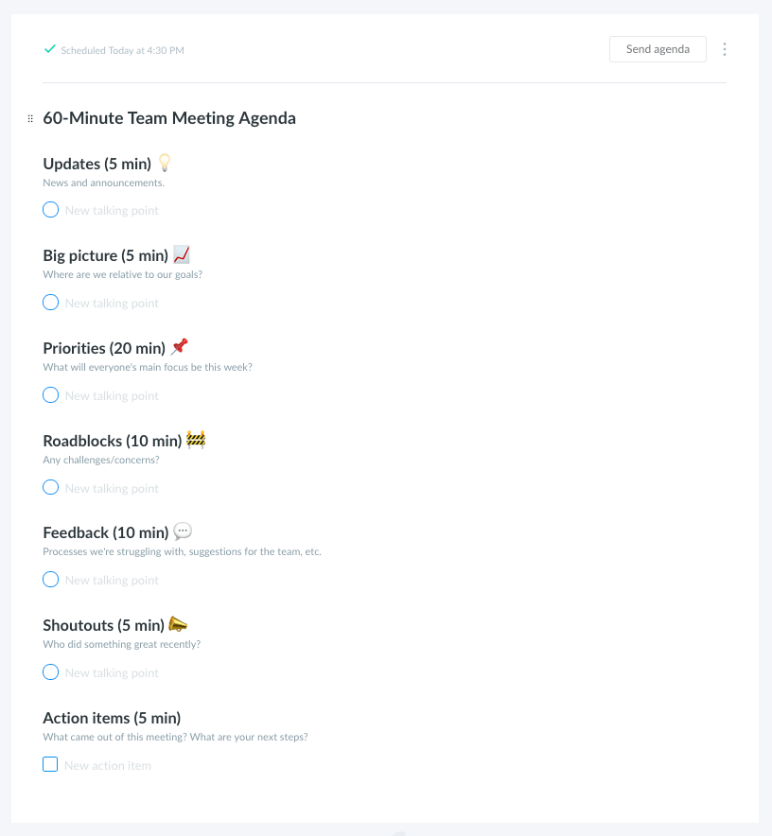Check the talking point circle under Priorities

point(51,395)
